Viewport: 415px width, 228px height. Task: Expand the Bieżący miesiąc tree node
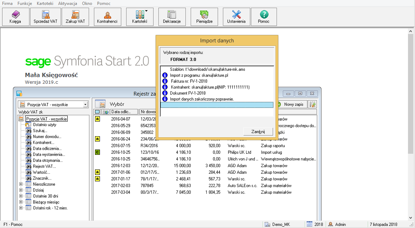pyautogui.click(x=21, y=202)
